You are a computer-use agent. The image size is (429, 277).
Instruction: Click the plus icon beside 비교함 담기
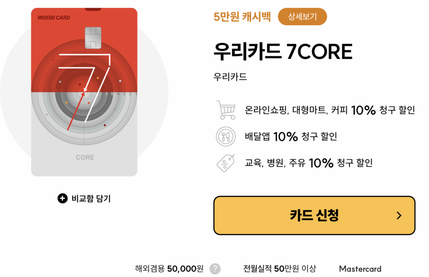62,199
